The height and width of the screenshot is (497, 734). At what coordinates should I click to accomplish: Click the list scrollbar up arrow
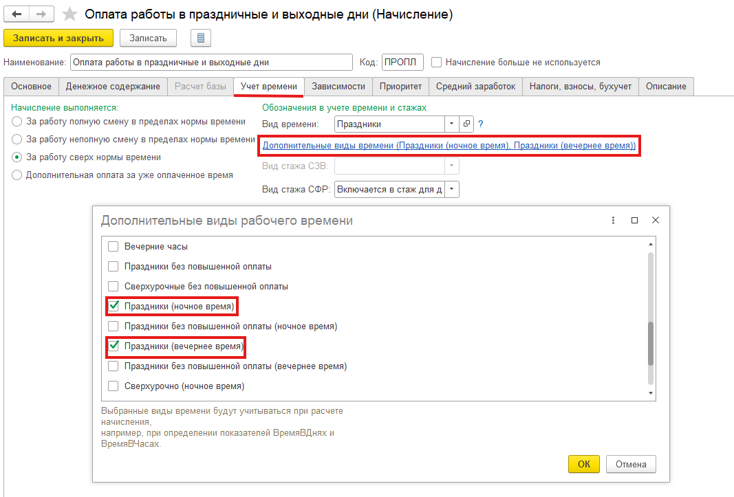pos(650,244)
